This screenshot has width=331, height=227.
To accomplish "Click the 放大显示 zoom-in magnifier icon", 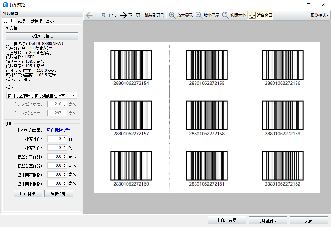I will (x=172, y=15).
